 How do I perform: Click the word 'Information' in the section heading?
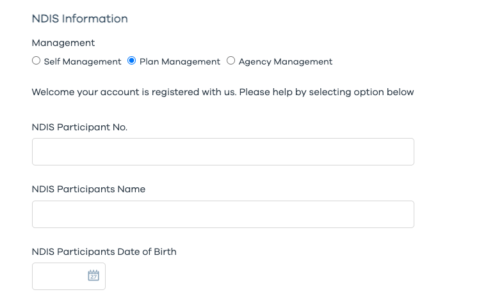(x=95, y=19)
